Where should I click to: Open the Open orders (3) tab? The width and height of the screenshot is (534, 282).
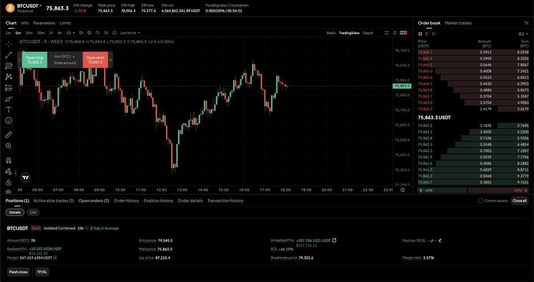tap(94, 201)
